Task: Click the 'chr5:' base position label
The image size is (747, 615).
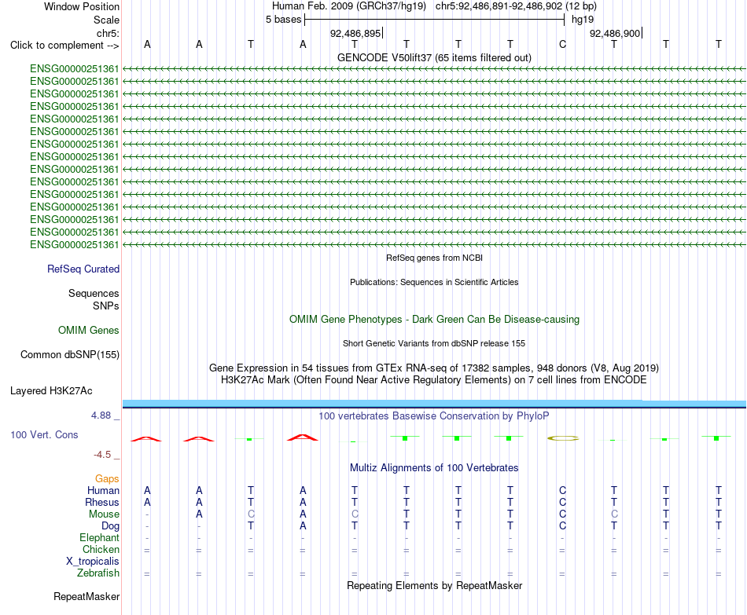Action: tap(108, 33)
